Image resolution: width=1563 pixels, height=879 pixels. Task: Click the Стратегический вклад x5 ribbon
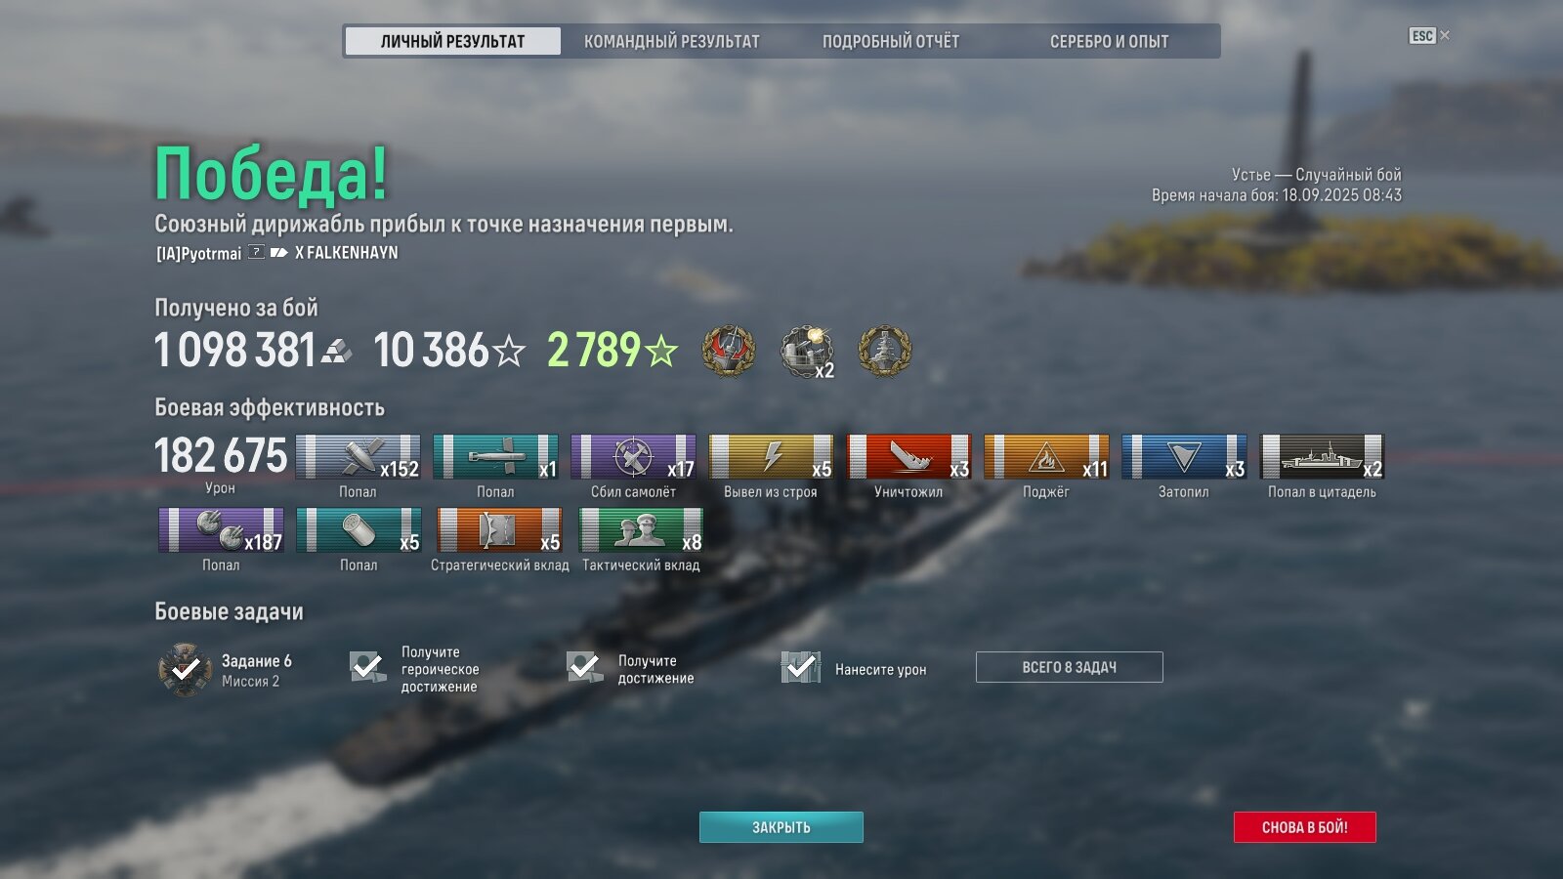[499, 530]
